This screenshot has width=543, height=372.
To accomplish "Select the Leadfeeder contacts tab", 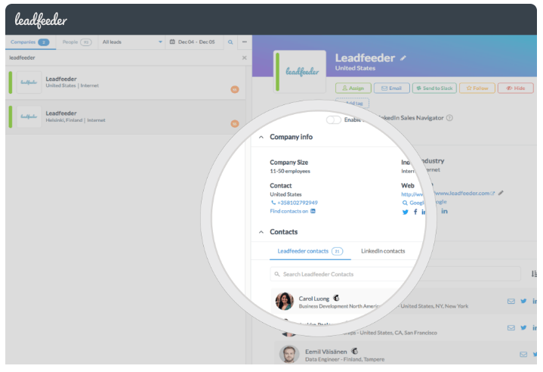I will click(x=310, y=251).
